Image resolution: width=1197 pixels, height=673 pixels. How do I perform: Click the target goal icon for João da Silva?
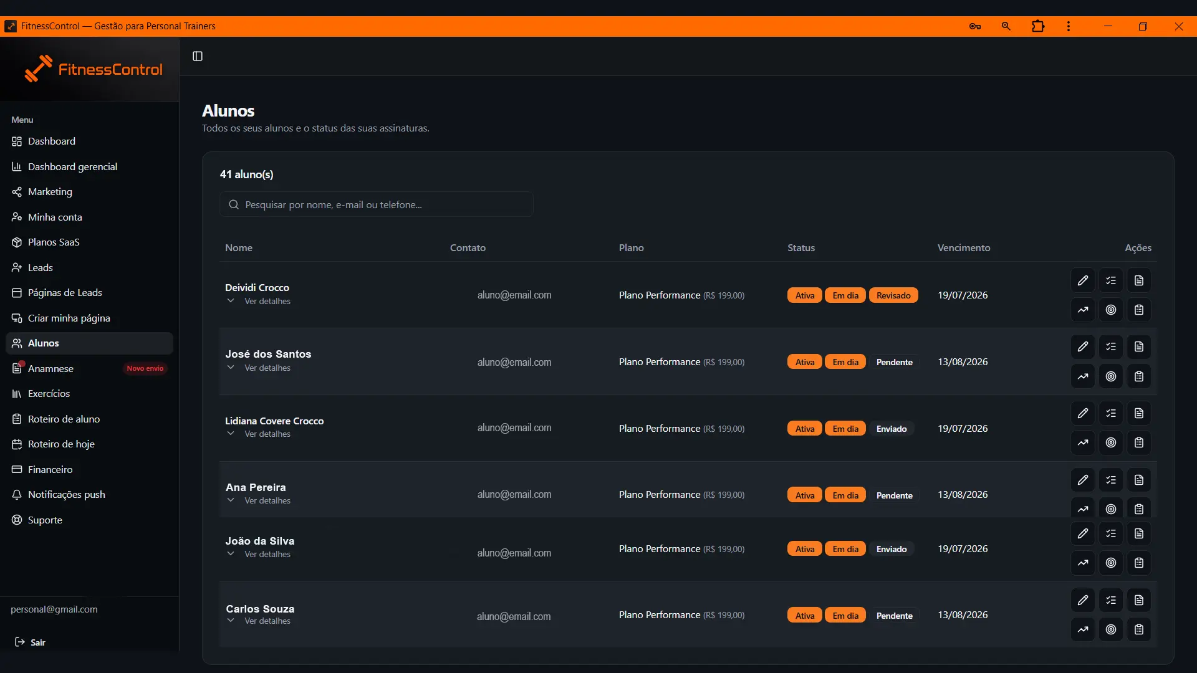(x=1111, y=563)
